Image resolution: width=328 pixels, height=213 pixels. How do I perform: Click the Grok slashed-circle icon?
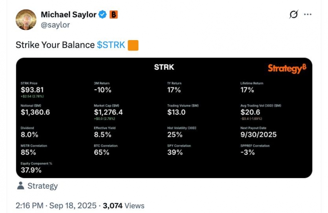pyautogui.click(x=293, y=15)
